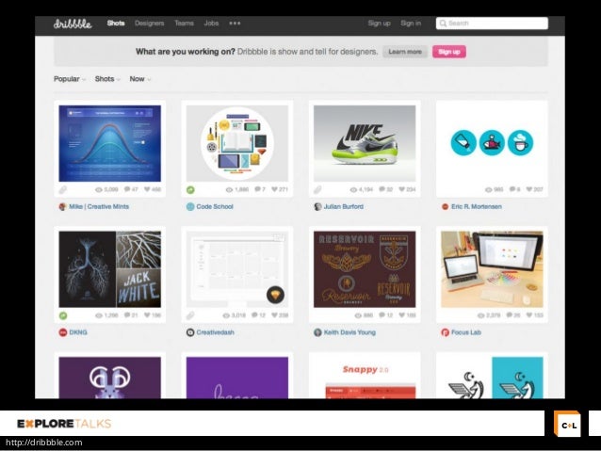Screen dimensions: 601x451
Task: Click attachment paperclip on Creative Mints shot
Action: 63,189
